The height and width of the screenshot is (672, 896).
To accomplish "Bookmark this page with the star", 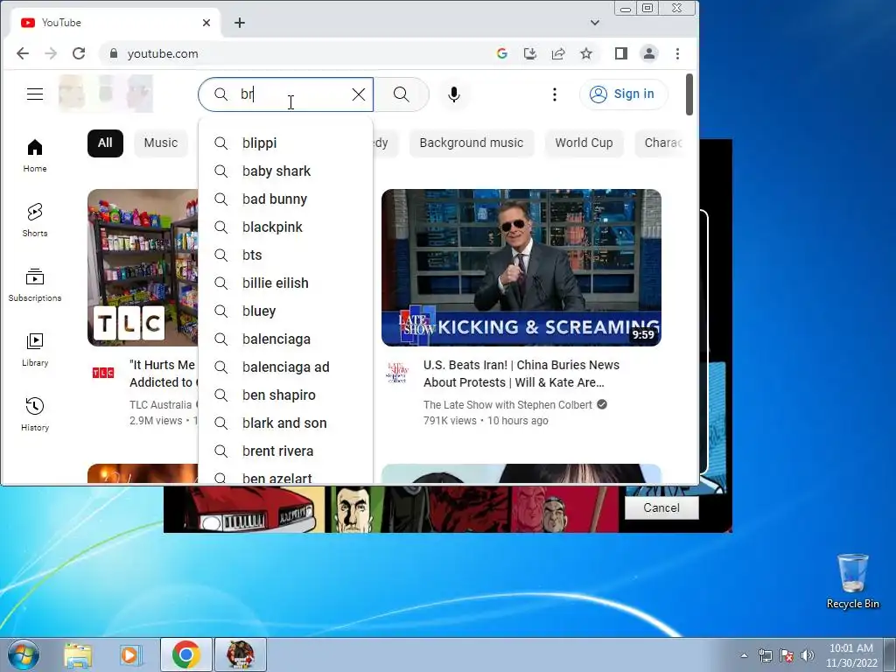I will pyautogui.click(x=585, y=53).
